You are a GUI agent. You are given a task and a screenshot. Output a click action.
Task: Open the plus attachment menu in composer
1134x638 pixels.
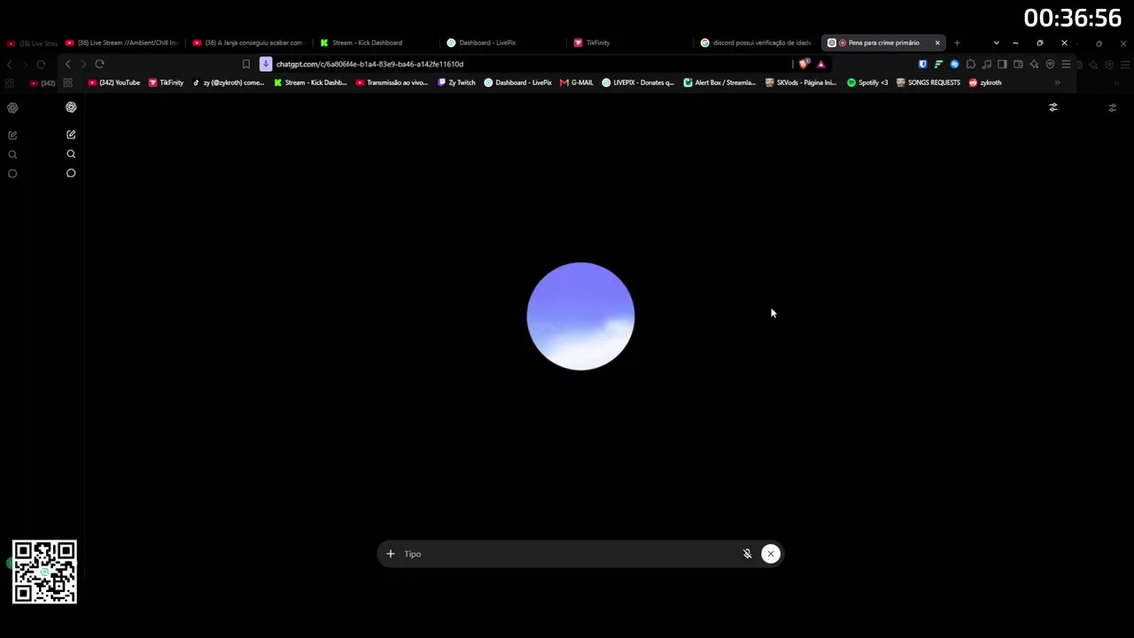390,554
